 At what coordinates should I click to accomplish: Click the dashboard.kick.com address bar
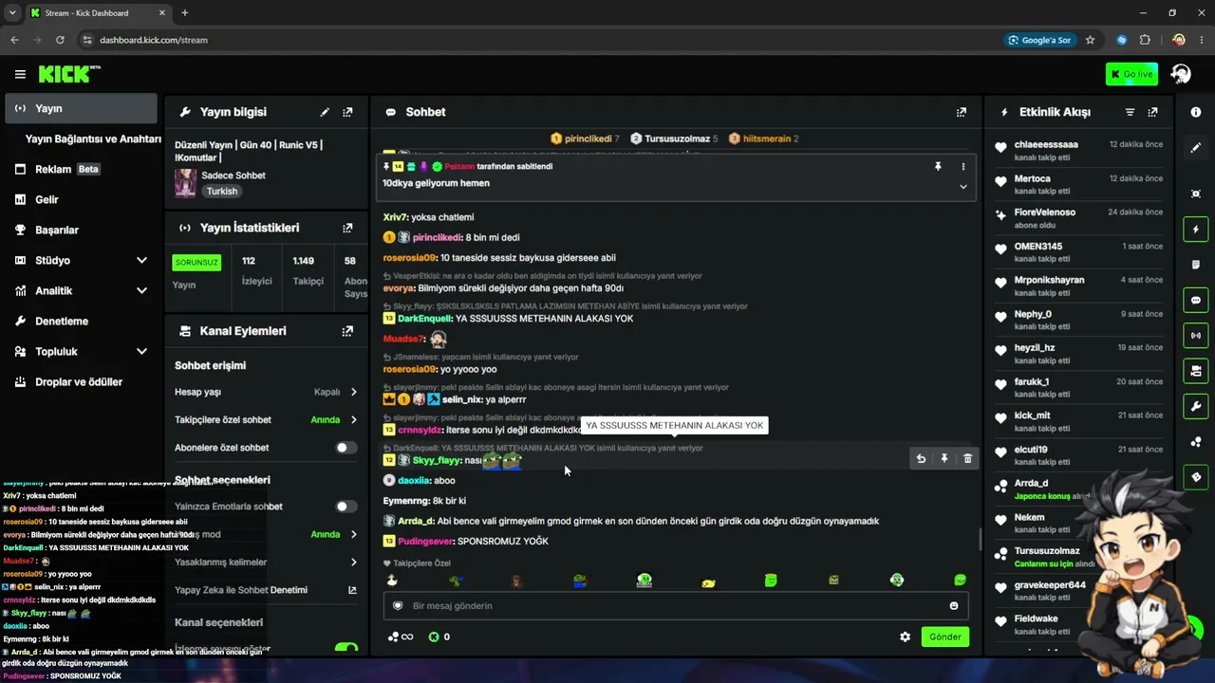click(x=153, y=40)
